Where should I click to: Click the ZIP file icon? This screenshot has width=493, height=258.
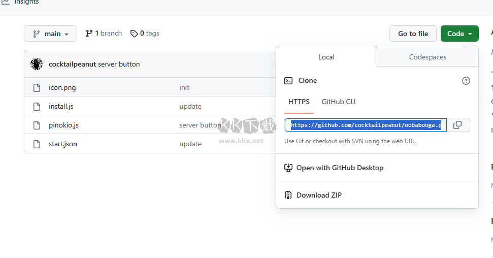[288, 195]
